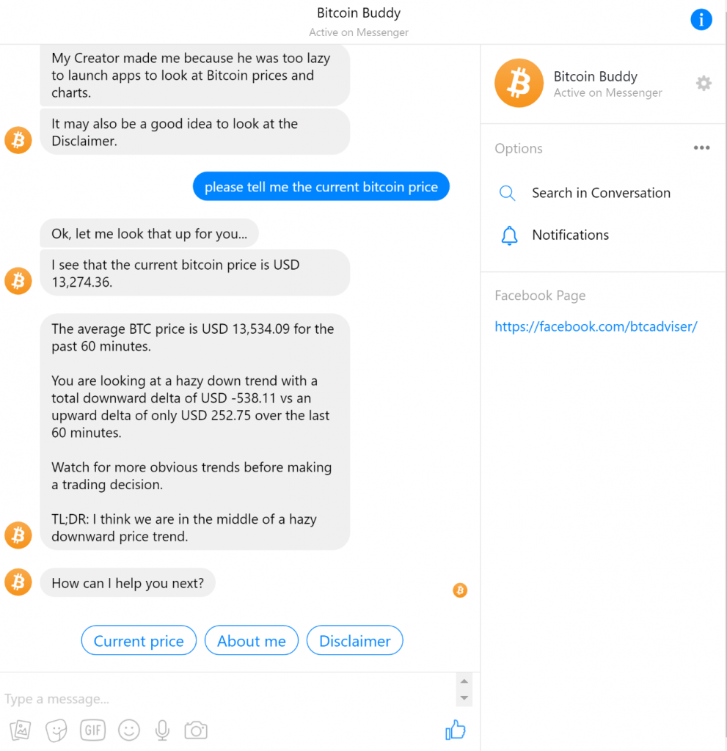Open conversation settings gear icon
This screenshot has width=727, height=751.
[703, 84]
